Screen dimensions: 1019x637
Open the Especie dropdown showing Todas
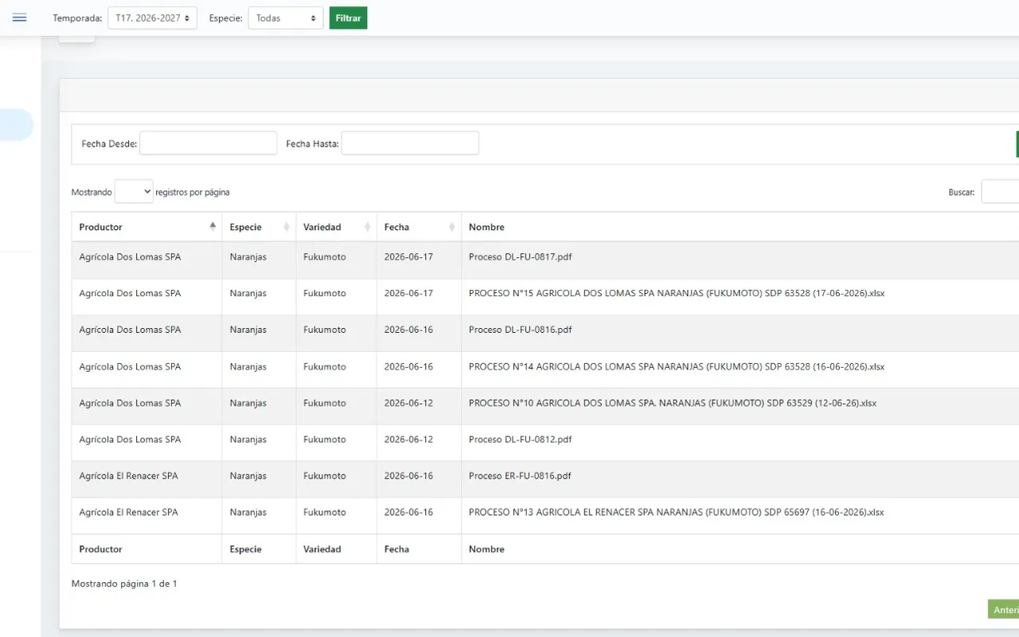pos(286,18)
